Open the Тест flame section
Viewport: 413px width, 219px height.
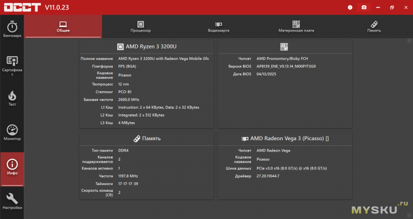pyautogui.click(x=12, y=98)
